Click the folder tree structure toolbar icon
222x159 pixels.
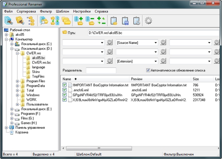coord(31,21)
